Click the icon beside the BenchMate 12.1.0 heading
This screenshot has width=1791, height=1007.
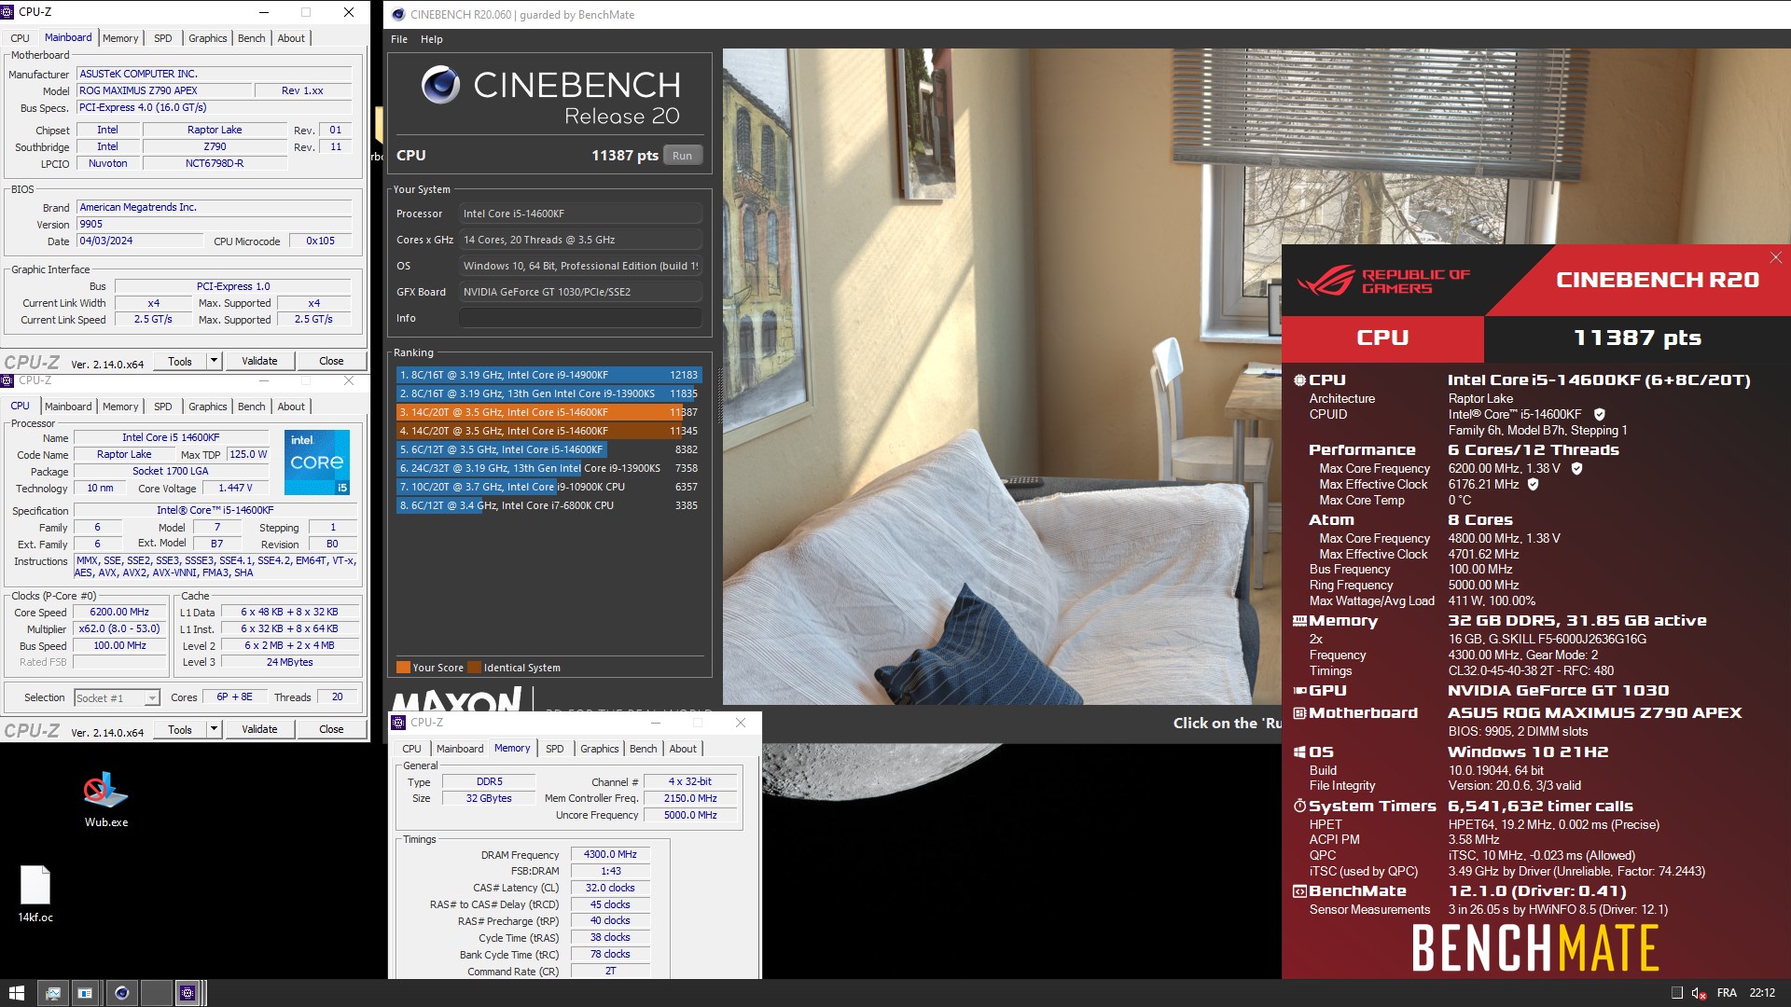pos(1299,891)
